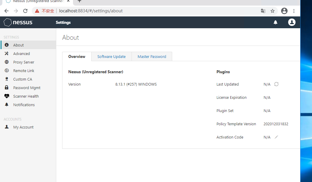Click the Password Mgmt lock icon
Image resolution: width=312 pixels, height=182 pixels.
pyautogui.click(x=6, y=87)
